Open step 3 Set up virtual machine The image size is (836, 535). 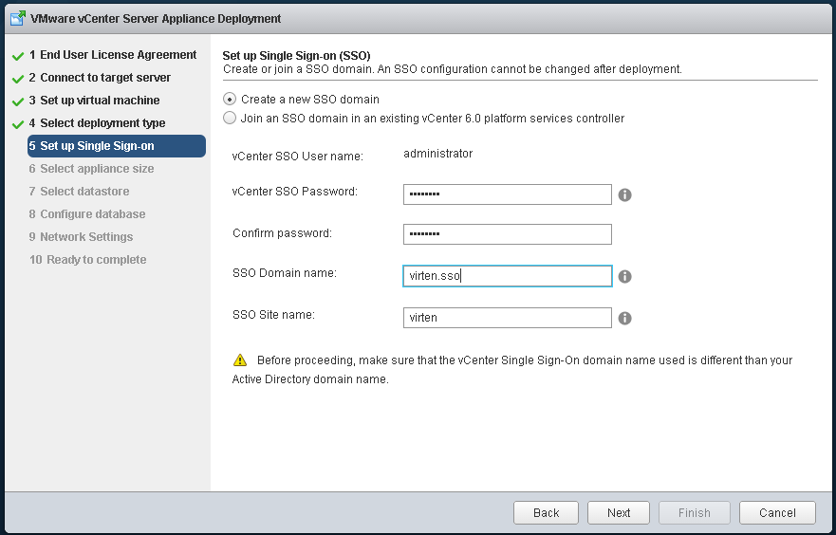coord(94,101)
